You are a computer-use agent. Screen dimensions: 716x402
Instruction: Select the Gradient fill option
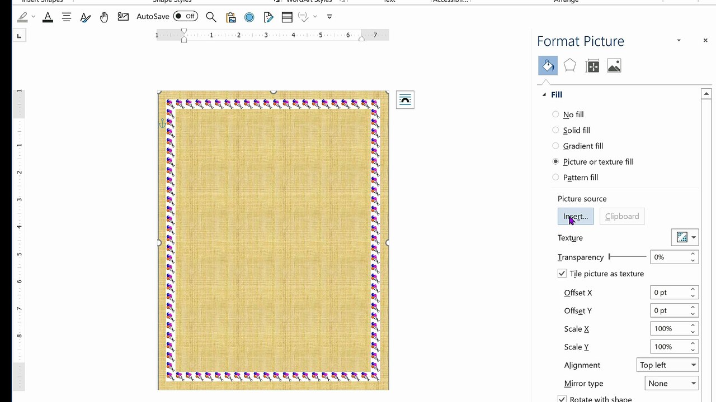(555, 146)
